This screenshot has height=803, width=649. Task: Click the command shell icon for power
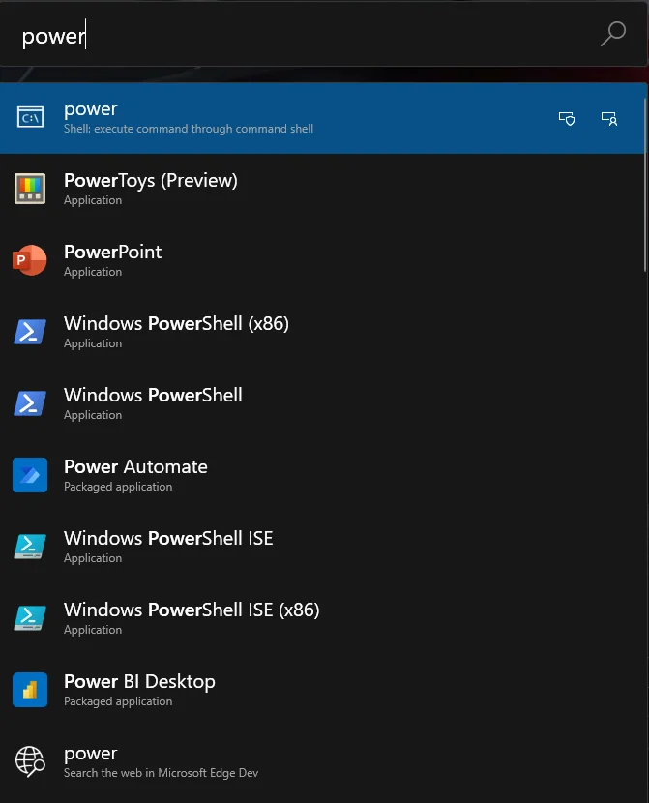pyautogui.click(x=30, y=118)
